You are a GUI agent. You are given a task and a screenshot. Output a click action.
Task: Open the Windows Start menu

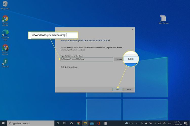coord(3,123)
